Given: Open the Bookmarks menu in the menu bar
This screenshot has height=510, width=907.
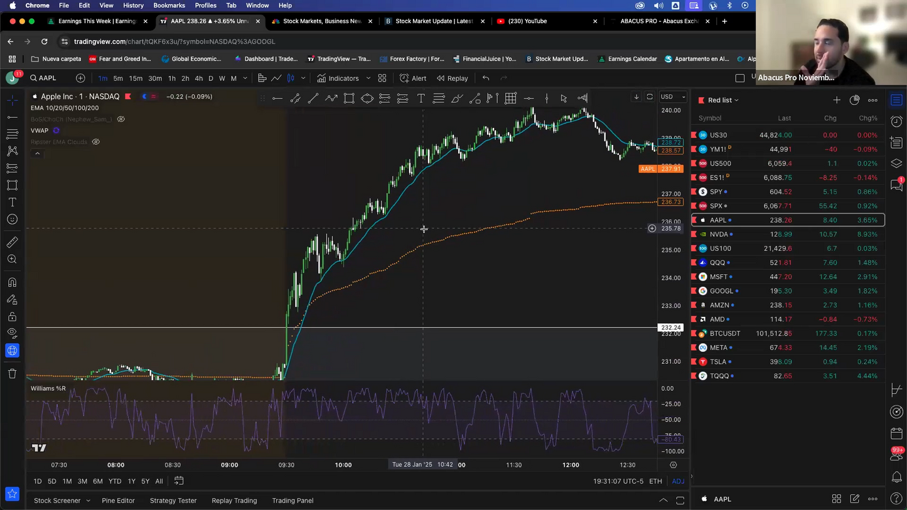Looking at the screenshot, I should 169,5.
